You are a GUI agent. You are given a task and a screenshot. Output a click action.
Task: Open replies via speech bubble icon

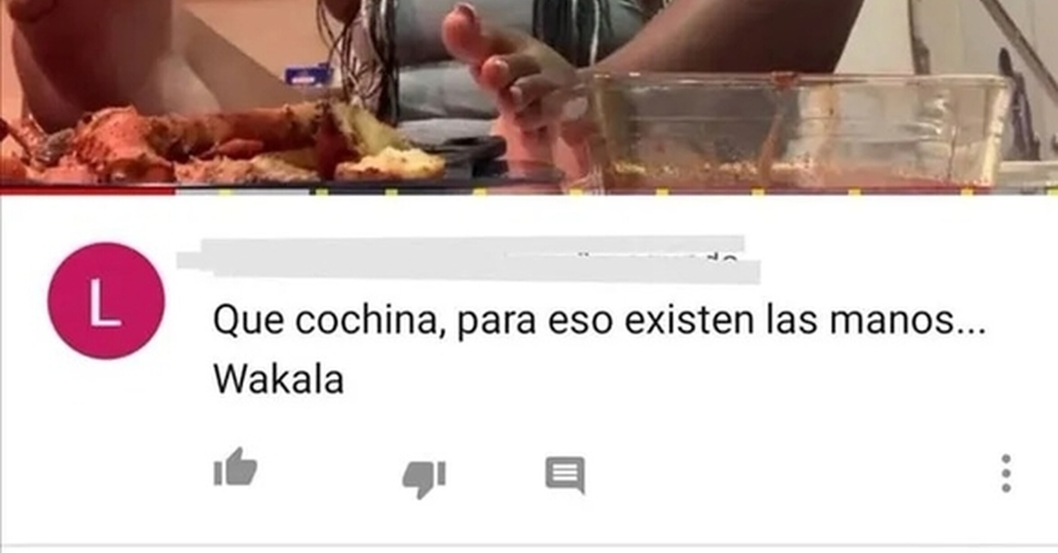(x=565, y=475)
